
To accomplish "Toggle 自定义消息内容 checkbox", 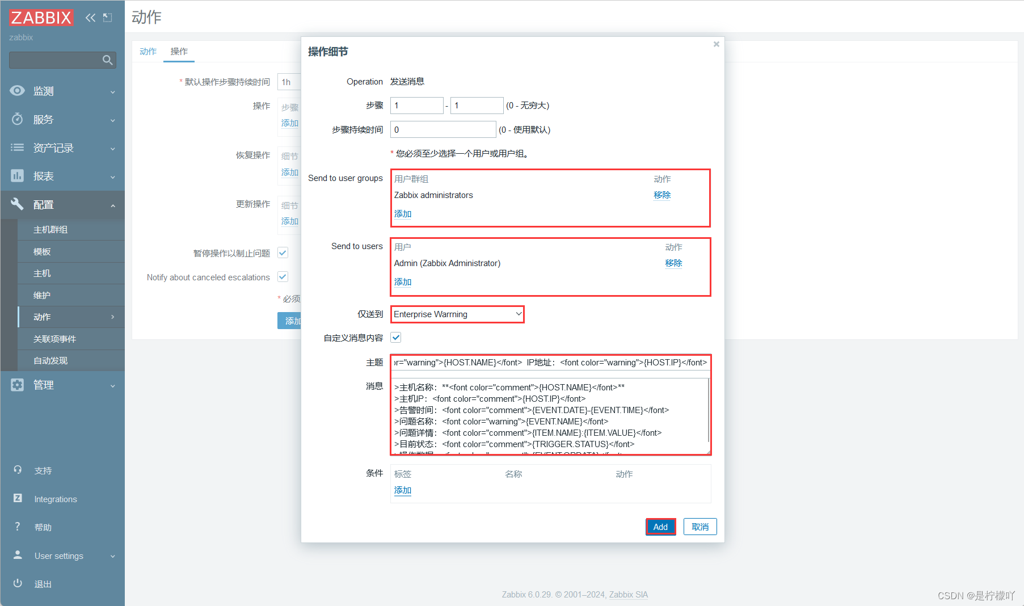I will 396,338.
